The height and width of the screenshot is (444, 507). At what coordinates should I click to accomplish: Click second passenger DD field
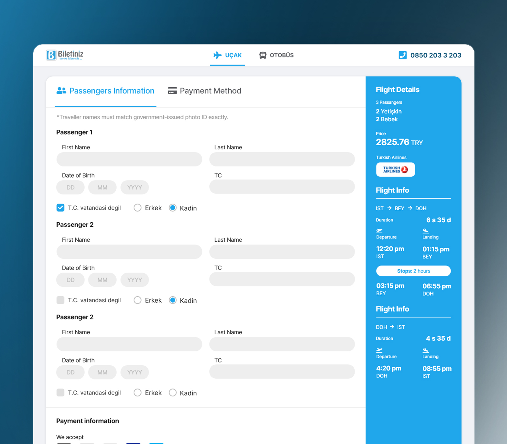point(70,280)
